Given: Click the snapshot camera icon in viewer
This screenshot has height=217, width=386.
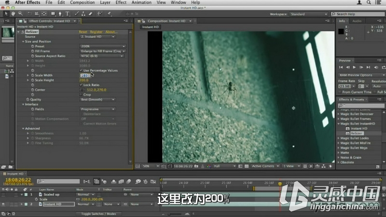Looking at the screenshot, I should (196, 166).
